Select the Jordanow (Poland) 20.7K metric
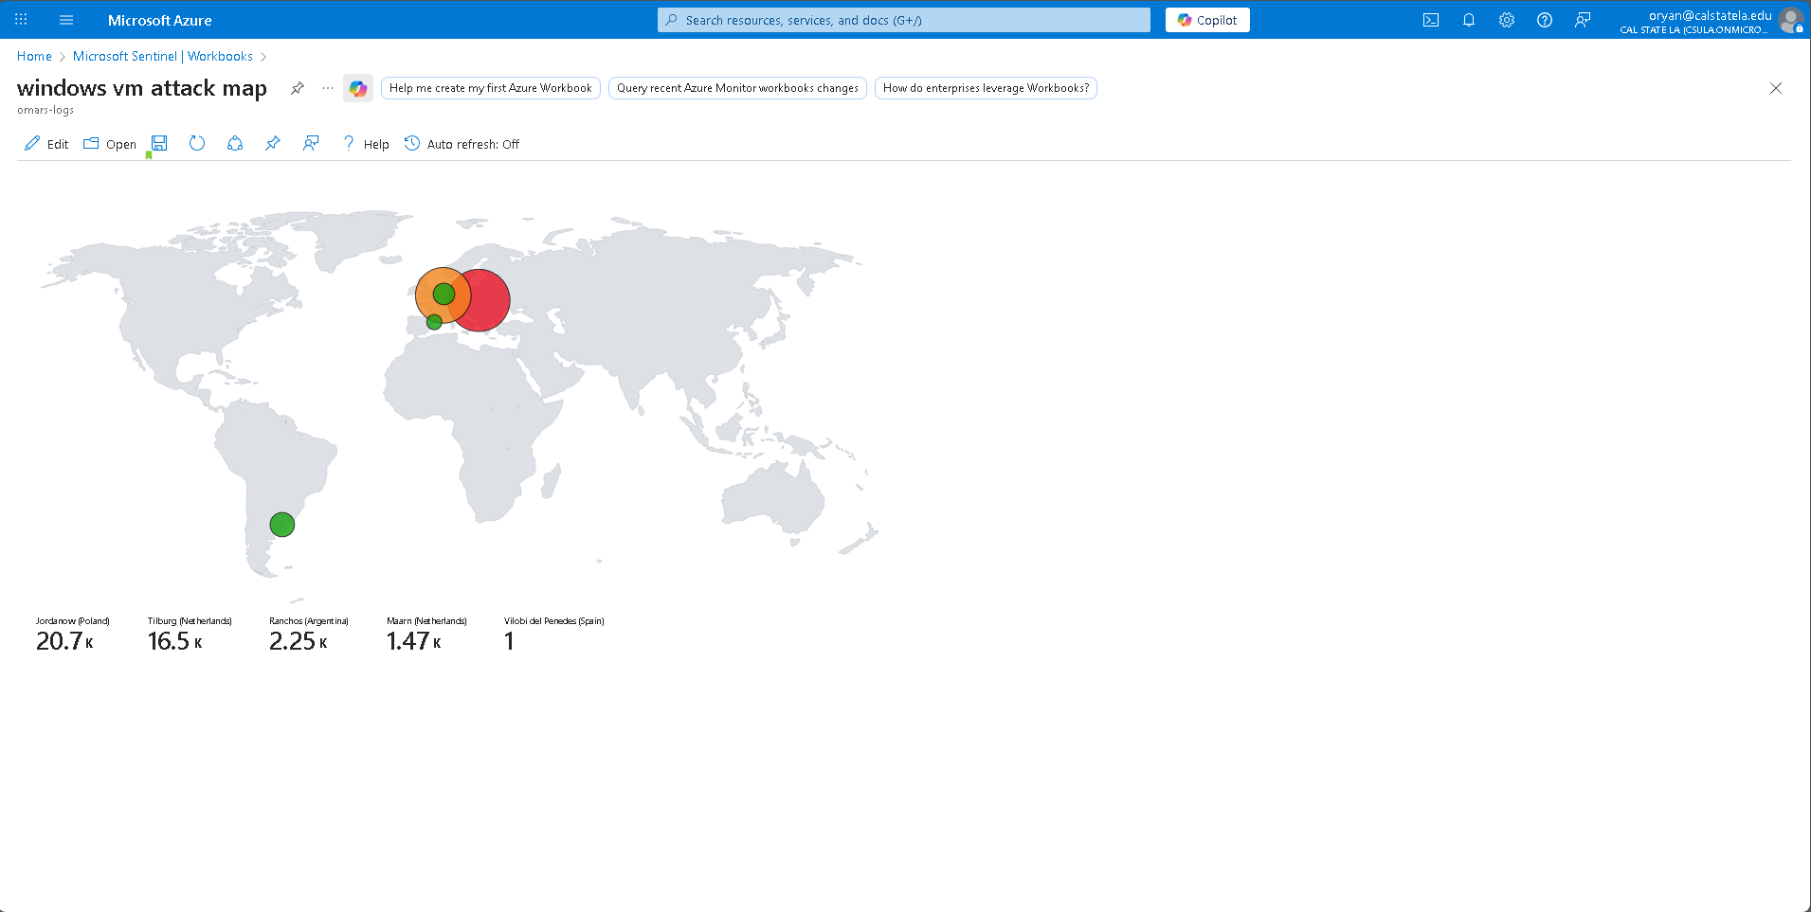The image size is (1811, 912). pyautogui.click(x=73, y=634)
